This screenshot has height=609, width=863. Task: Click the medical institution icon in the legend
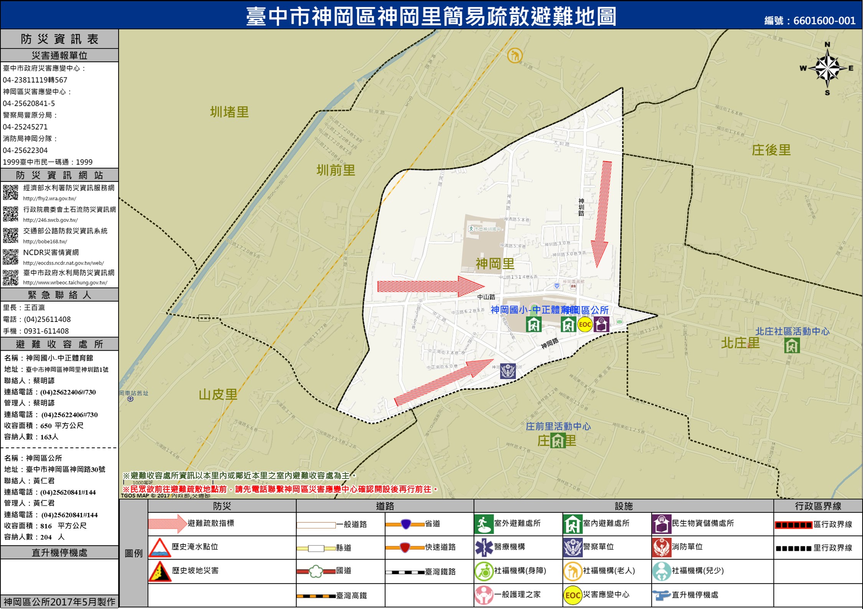coord(484,547)
